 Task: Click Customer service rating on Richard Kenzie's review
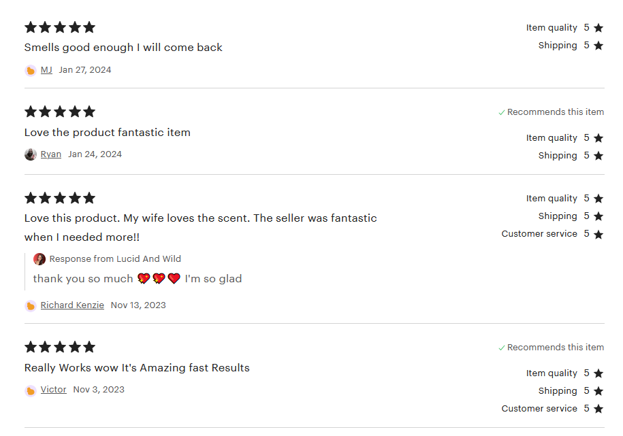click(x=552, y=234)
